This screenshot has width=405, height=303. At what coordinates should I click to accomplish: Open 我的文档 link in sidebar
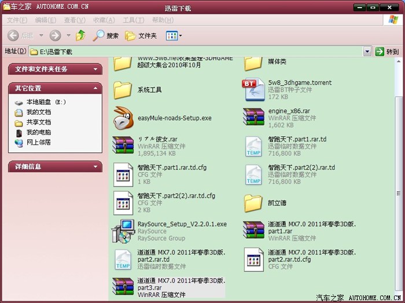point(33,112)
